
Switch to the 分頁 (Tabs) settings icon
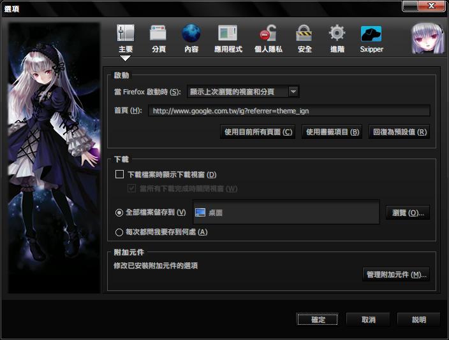[x=158, y=34]
